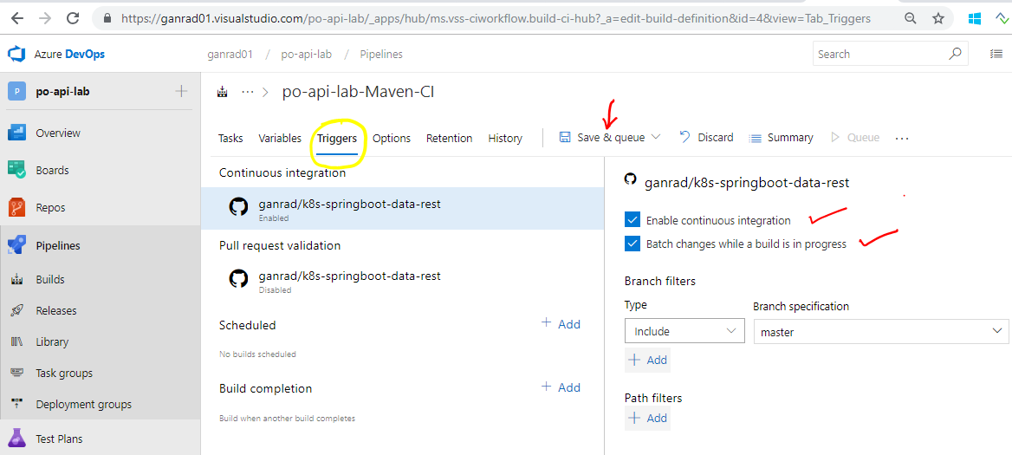The width and height of the screenshot is (1012, 455).
Task: Switch to the Variables tab
Action: coord(280,138)
